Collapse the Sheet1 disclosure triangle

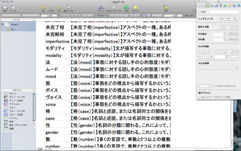[x=2, y=24]
